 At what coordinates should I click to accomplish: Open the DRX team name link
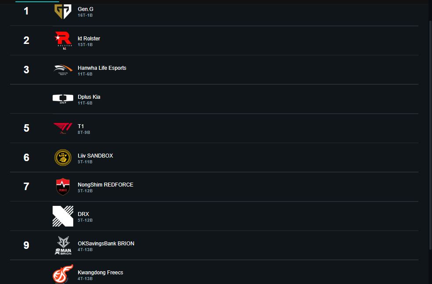(83, 214)
